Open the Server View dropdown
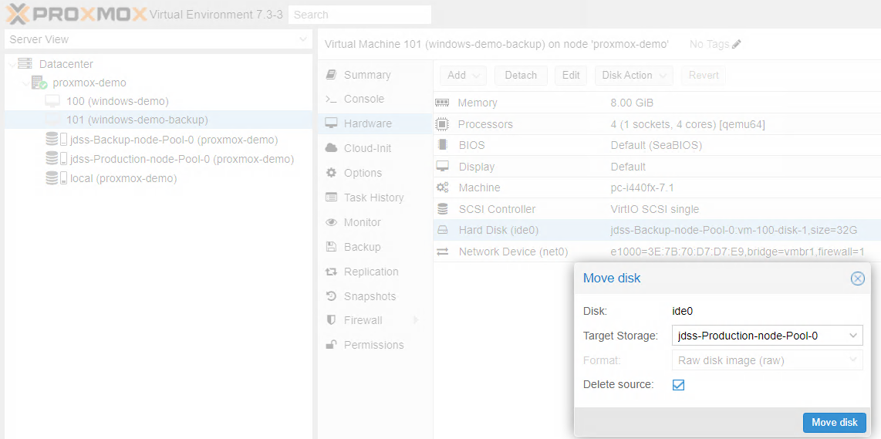Viewport: 881px width, 439px height. (303, 39)
